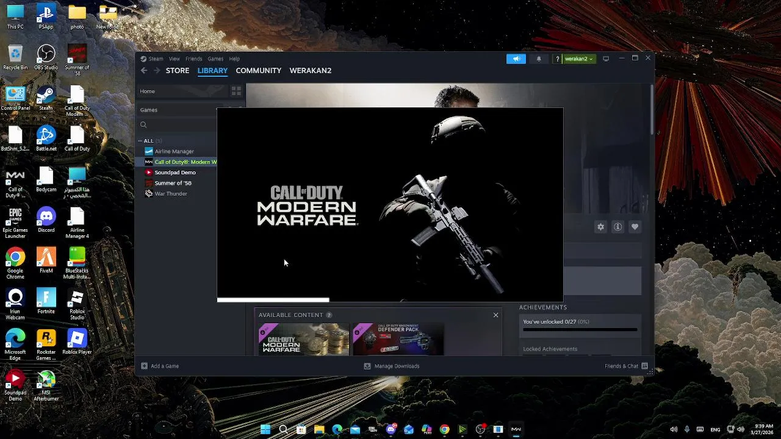Open Roblox Player desktop shortcut

77,342
